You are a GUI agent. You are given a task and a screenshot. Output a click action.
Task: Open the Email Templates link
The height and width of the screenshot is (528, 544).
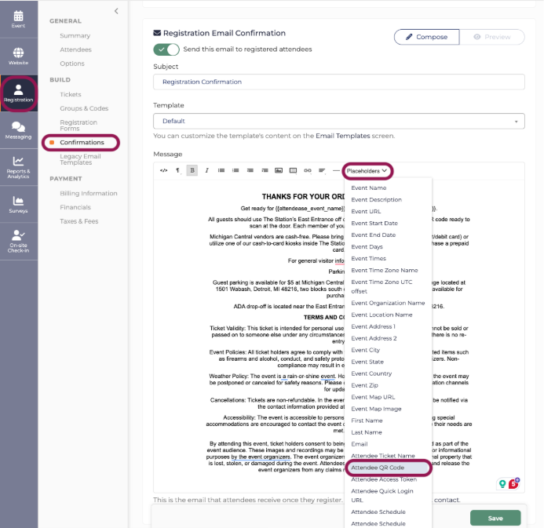(342, 136)
